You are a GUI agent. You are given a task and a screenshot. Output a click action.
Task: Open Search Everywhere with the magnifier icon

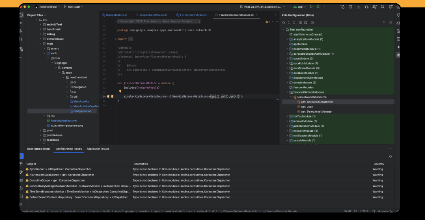coord(382,7)
